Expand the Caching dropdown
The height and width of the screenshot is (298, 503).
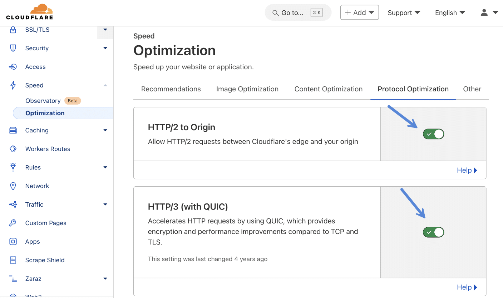[x=105, y=130]
